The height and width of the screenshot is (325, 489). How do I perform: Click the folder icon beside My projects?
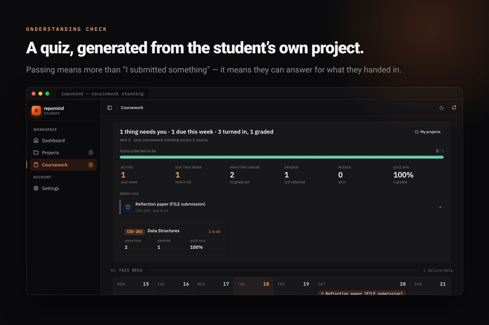click(417, 132)
